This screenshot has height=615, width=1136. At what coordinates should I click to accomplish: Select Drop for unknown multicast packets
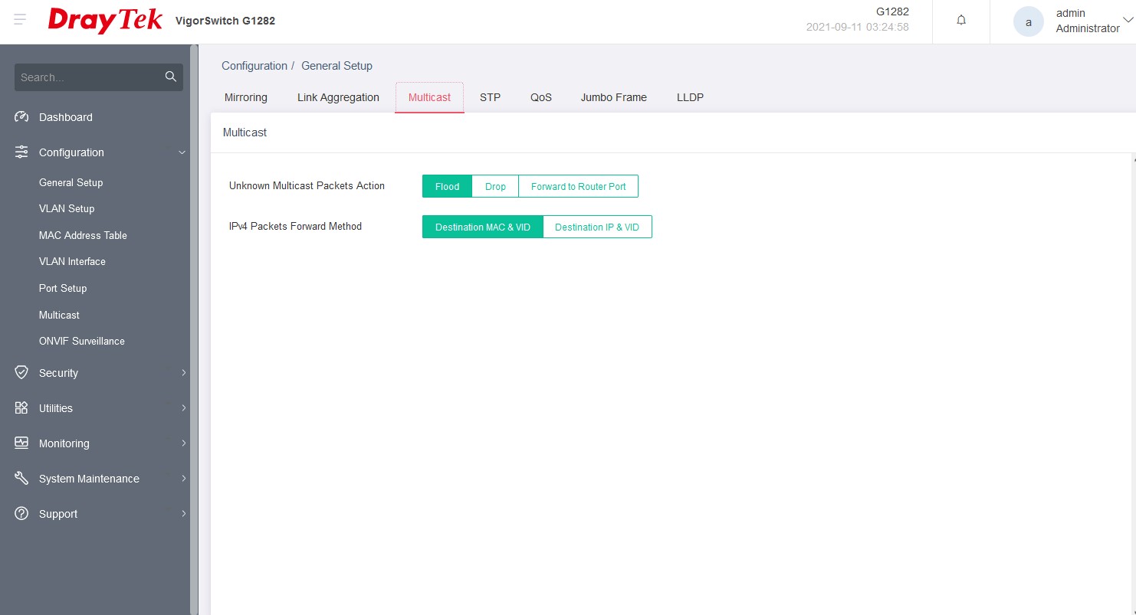(495, 186)
